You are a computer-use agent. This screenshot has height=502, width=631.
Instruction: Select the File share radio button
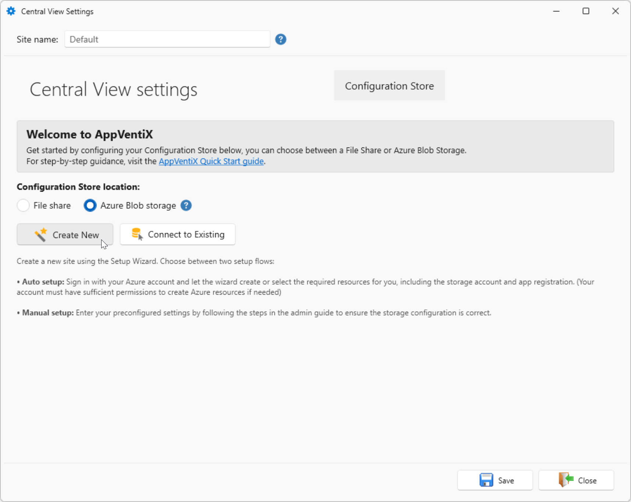(23, 205)
